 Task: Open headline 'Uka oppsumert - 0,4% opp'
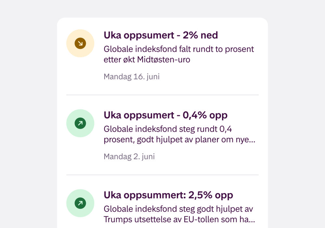[x=166, y=115]
